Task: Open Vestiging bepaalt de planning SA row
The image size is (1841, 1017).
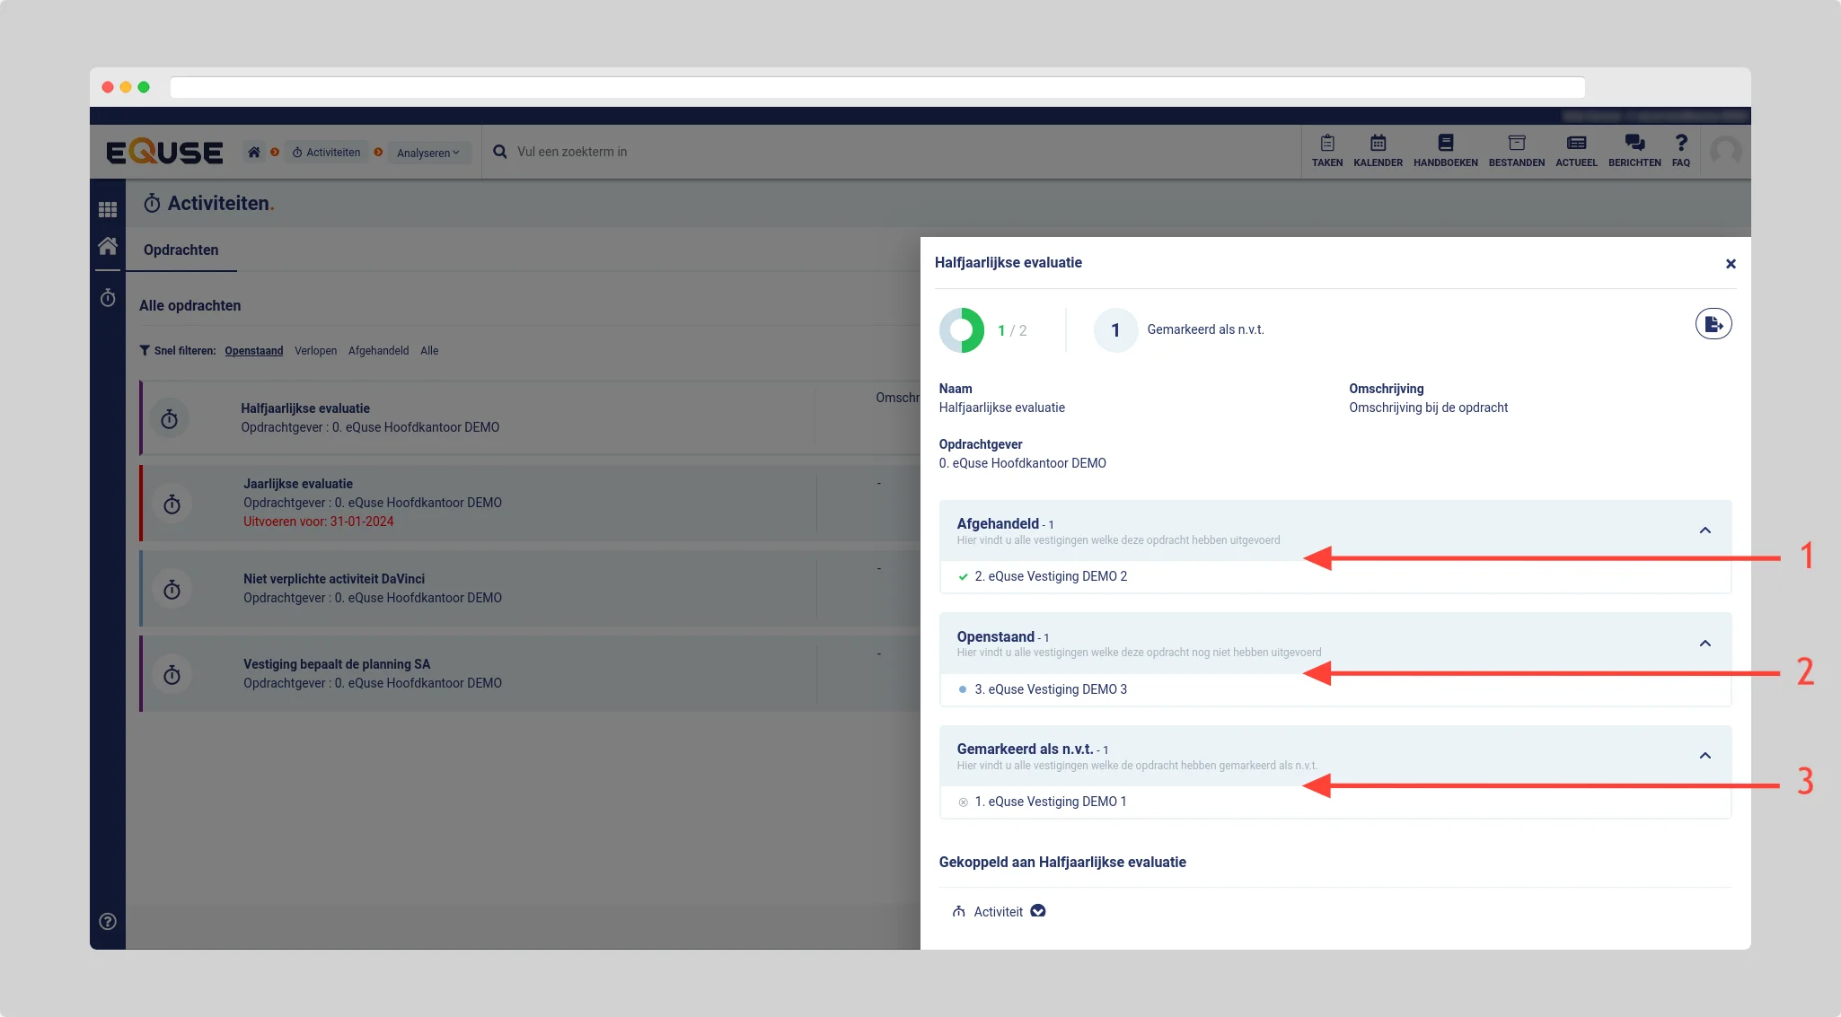Action: point(530,673)
